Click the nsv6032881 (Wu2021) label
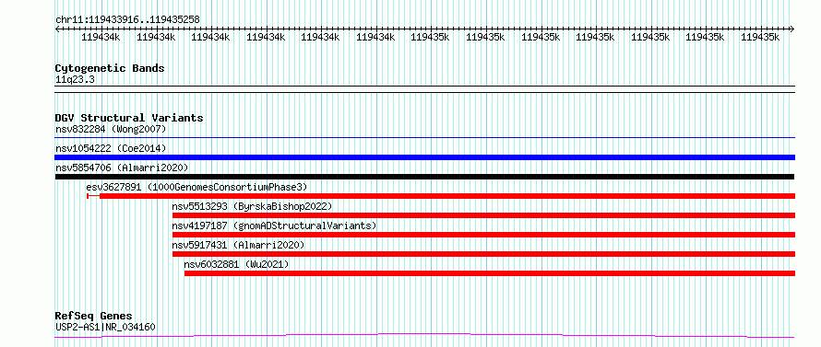Screen dimensions: 821x347 (x=237, y=264)
